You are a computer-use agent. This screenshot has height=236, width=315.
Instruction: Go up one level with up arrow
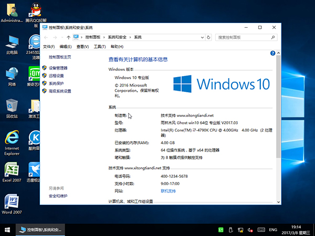pyautogui.click(x=69, y=37)
